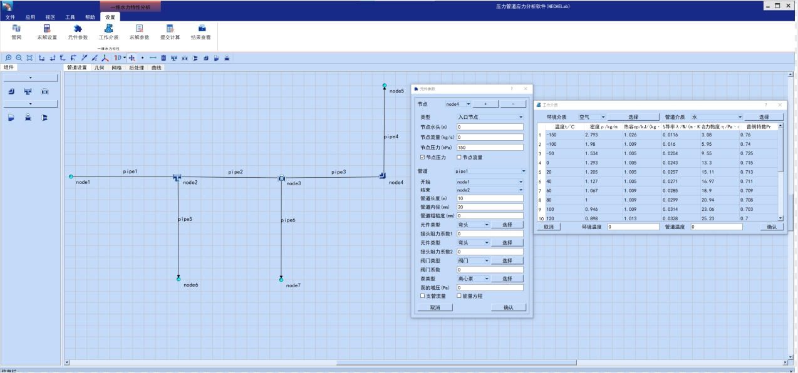This screenshot has width=798, height=373.
Task: Open the 类型 入口节点 dropdown
Action: pyautogui.click(x=490, y=117)
